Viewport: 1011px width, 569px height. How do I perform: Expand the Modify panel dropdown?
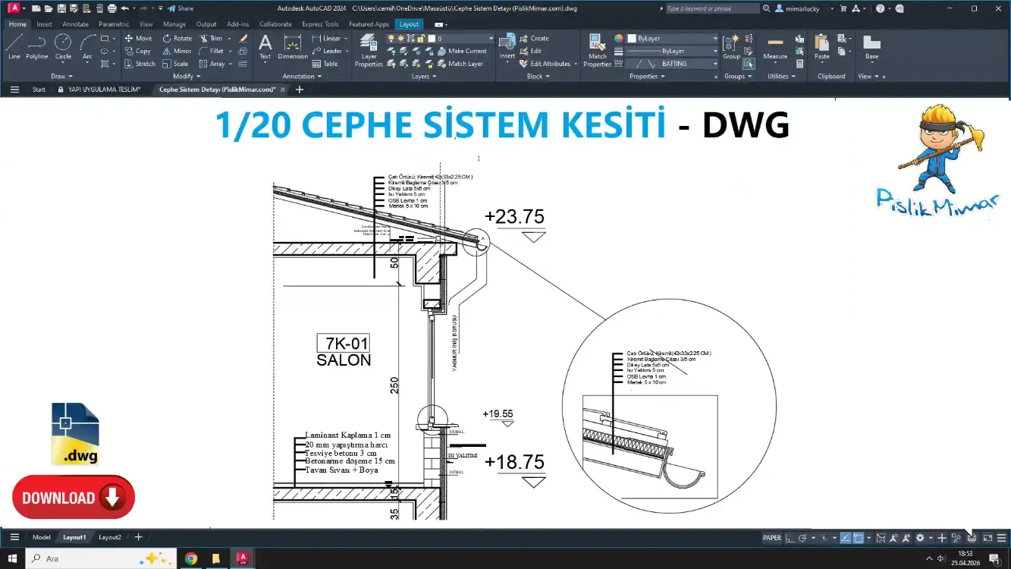point(187,76)
